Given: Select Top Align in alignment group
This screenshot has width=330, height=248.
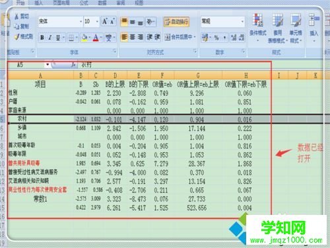Looking at the screenshot, I should point(124,22).
